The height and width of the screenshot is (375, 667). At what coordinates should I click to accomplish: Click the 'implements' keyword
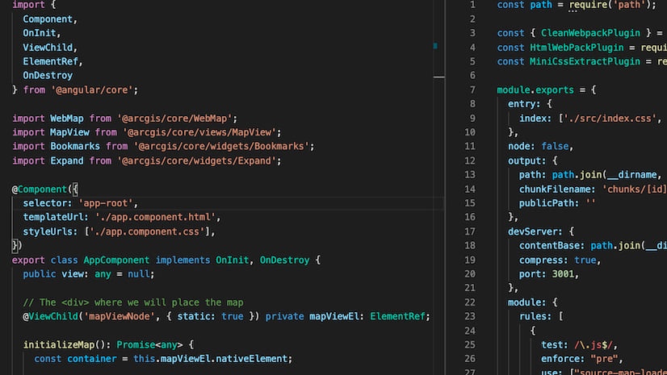[x=182, y=260]
